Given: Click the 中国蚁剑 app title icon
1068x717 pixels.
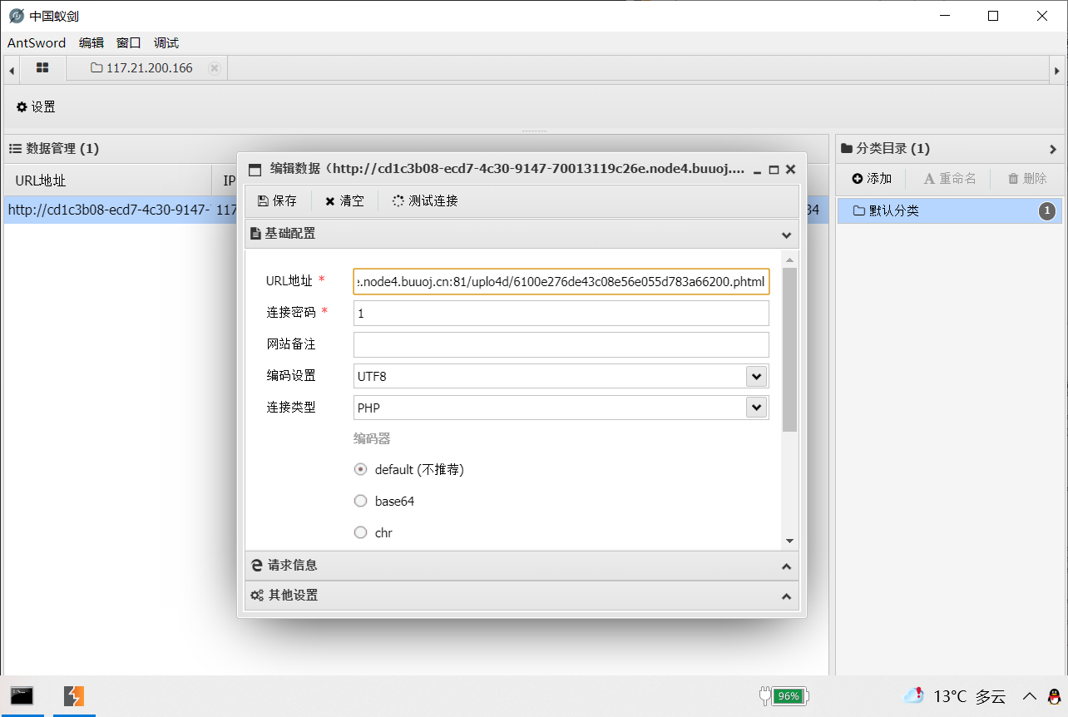Looking at the screenshot, I should pos(16,16).
